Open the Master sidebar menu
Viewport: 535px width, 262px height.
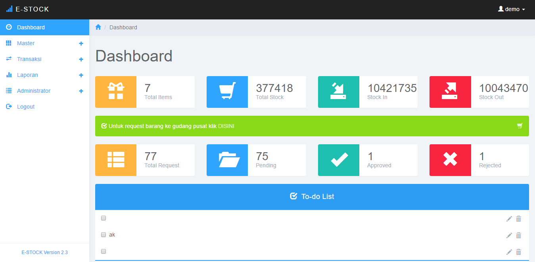(x=44, y=43)
